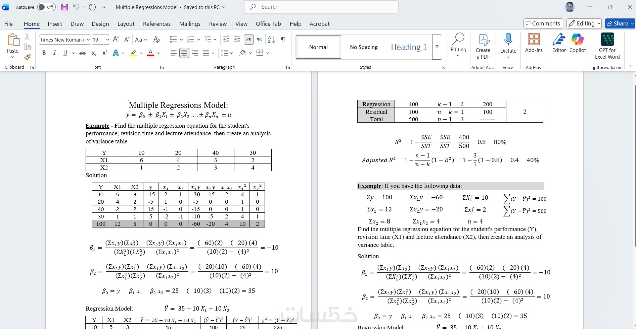
Task: Toggle italic formatting
Action: [54, 53]
